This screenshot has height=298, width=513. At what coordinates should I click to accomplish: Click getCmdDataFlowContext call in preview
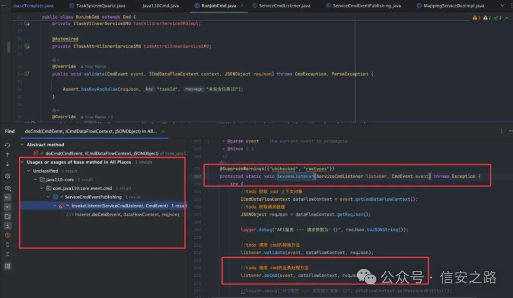(x=382, y=199)
